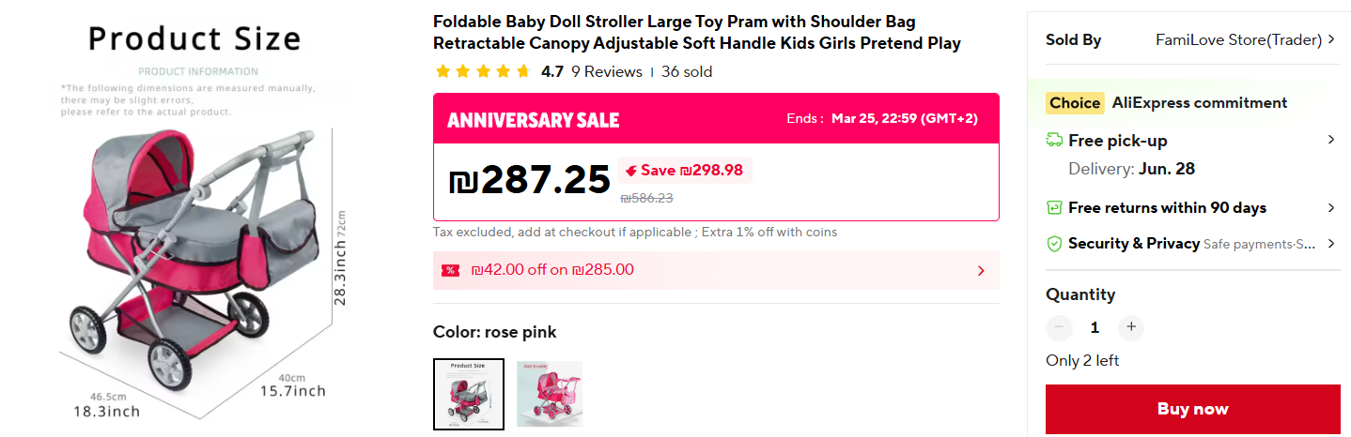
Task: Open the ₪42.00 off coupon arrow
Action: pyautogui.click(x=981, y=271)
